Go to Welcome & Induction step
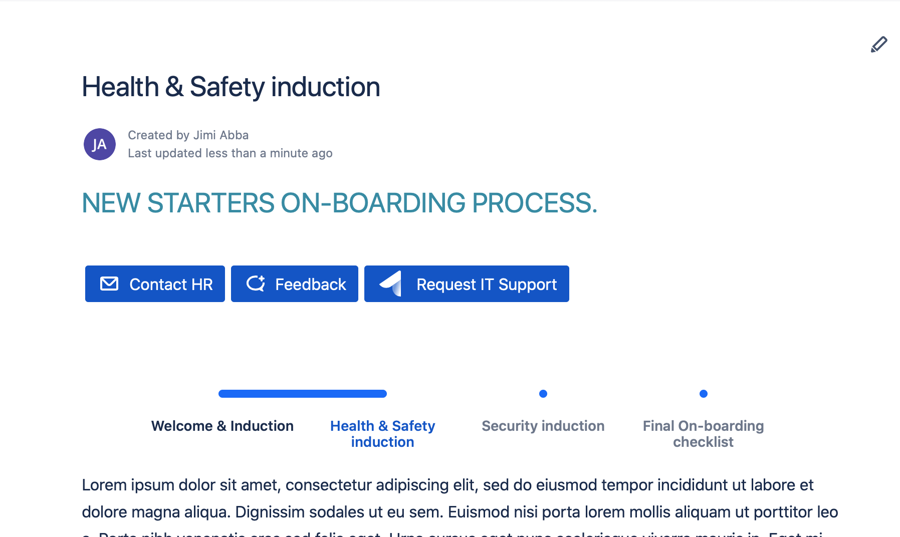The width and height of the screenshot is (900, 537). pos(222,426)
